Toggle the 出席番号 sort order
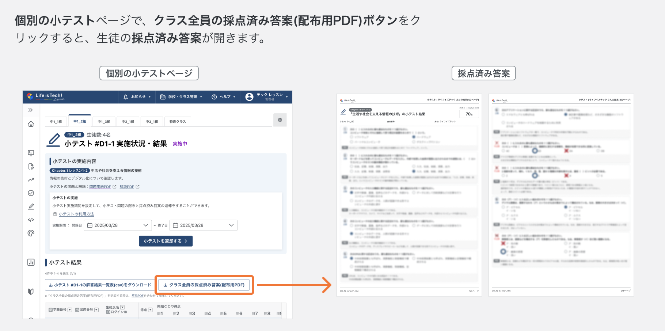This screenshot has height=331, width=665. point(96,309)
